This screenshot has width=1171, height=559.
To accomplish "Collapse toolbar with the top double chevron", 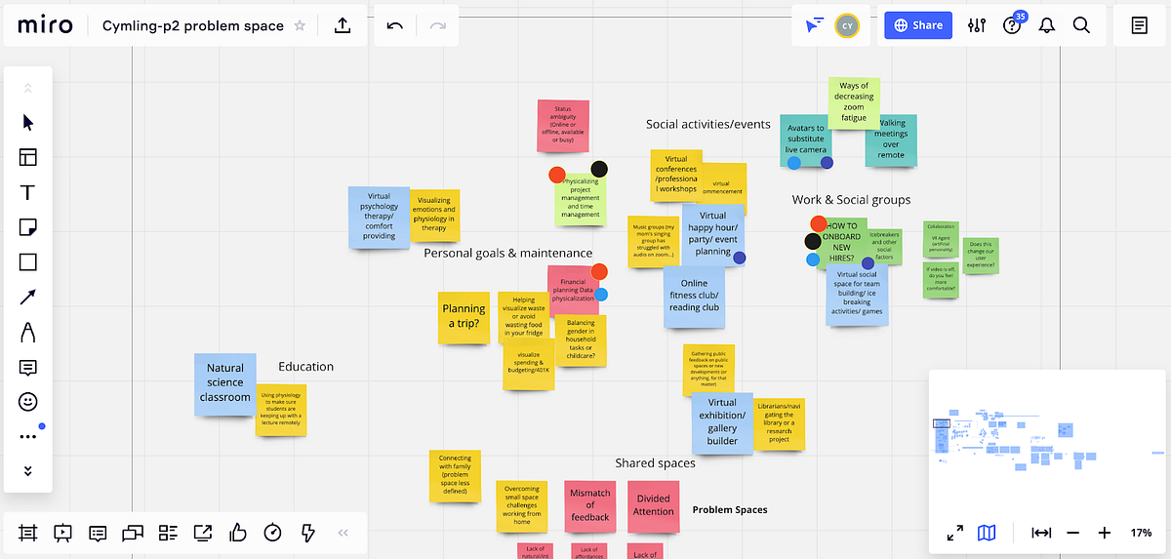I will (x=28, y=88).
